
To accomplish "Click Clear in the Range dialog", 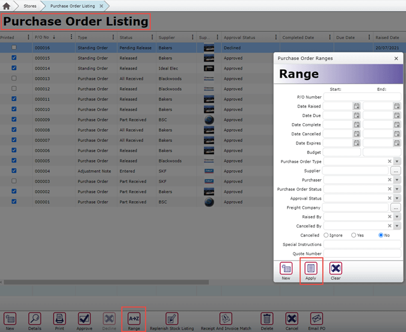I will pyautogui.click(x=336, y=268).
